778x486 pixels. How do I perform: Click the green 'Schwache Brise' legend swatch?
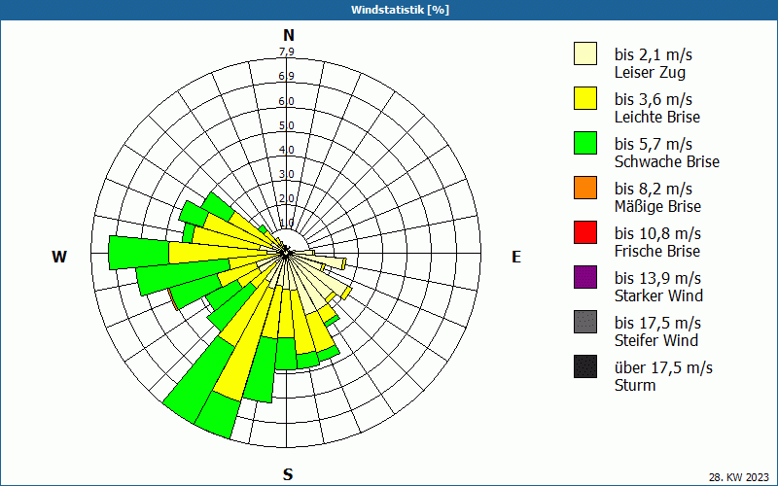click(584, 143)
